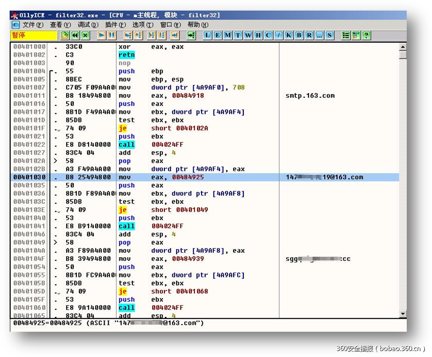Open Call stack window (K button)
This screenshot has width=432, height=357.
click(x=289, y=35)
